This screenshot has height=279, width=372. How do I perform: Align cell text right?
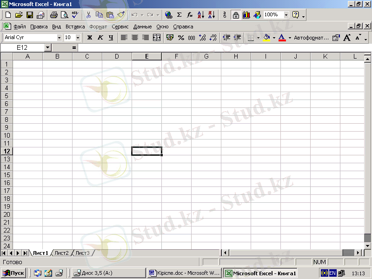tap(146, 38)
